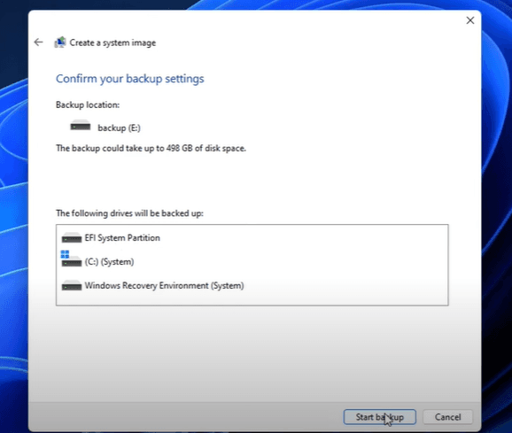
Task: Click the Start backup button
Action: 379,417
